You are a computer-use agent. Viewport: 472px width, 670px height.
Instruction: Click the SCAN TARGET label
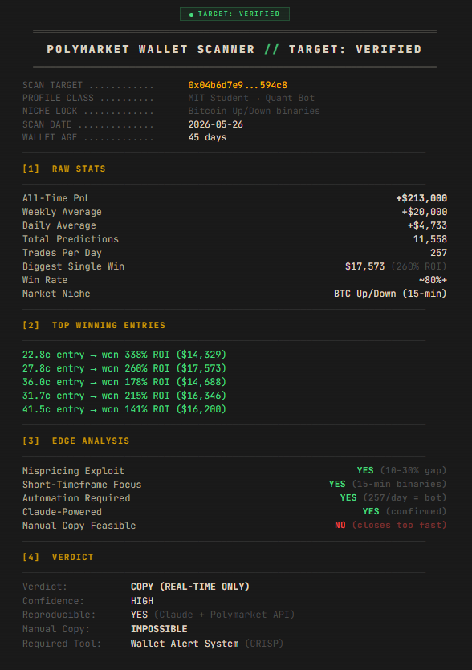(x=53, y=86)
